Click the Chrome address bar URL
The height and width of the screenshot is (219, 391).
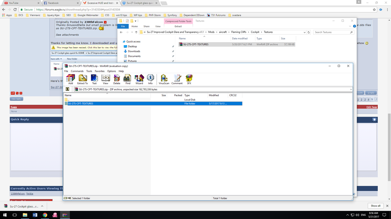click(78, 9)
